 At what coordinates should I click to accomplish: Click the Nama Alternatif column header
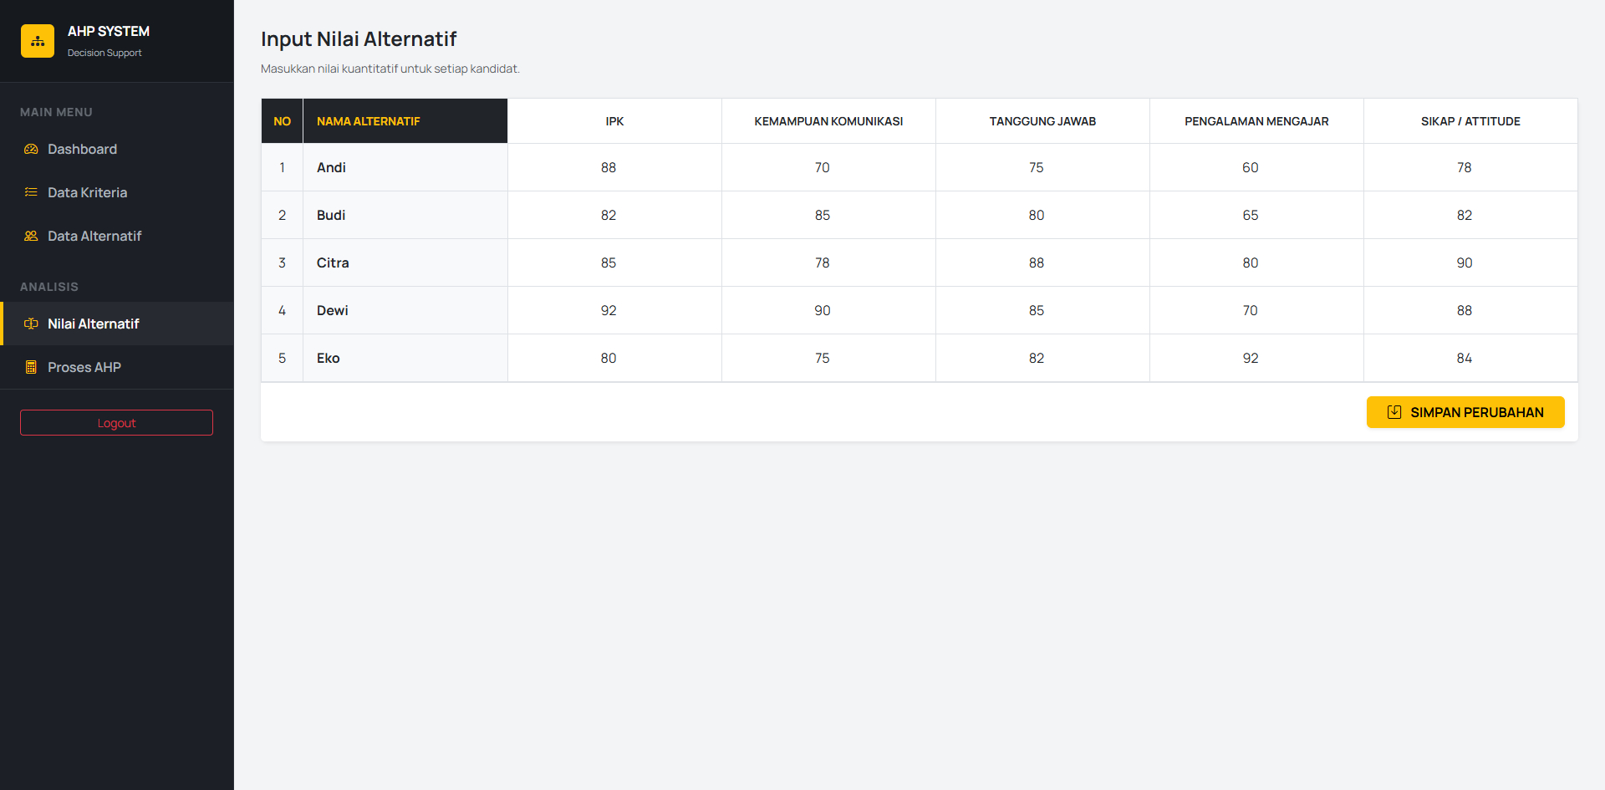[368, 120]
